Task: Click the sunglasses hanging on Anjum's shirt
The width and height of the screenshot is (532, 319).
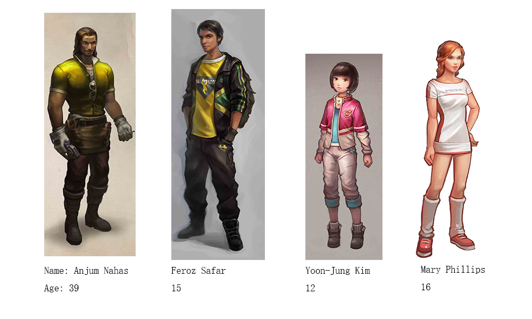Action: click(93, 89)
